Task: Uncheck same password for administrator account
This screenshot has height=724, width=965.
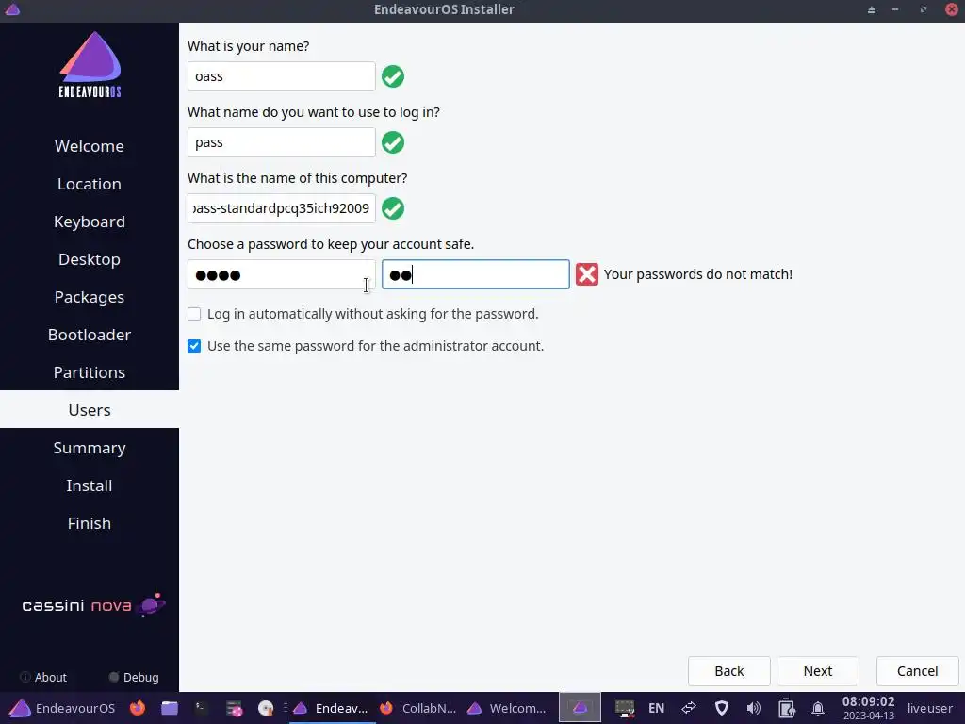Action: 194,346
